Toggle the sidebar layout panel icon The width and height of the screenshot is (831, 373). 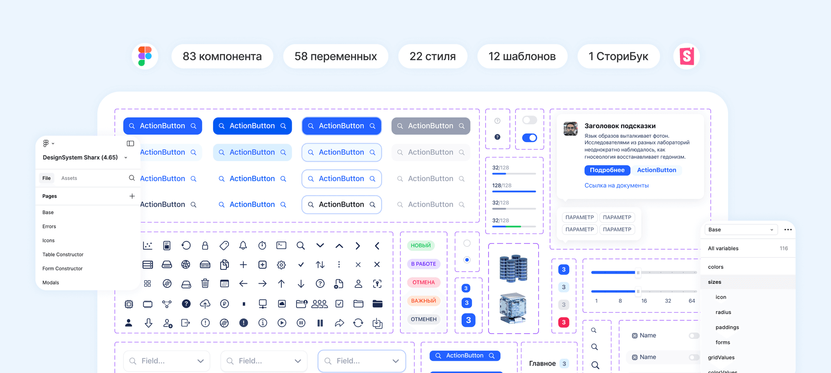coord(130,143)
